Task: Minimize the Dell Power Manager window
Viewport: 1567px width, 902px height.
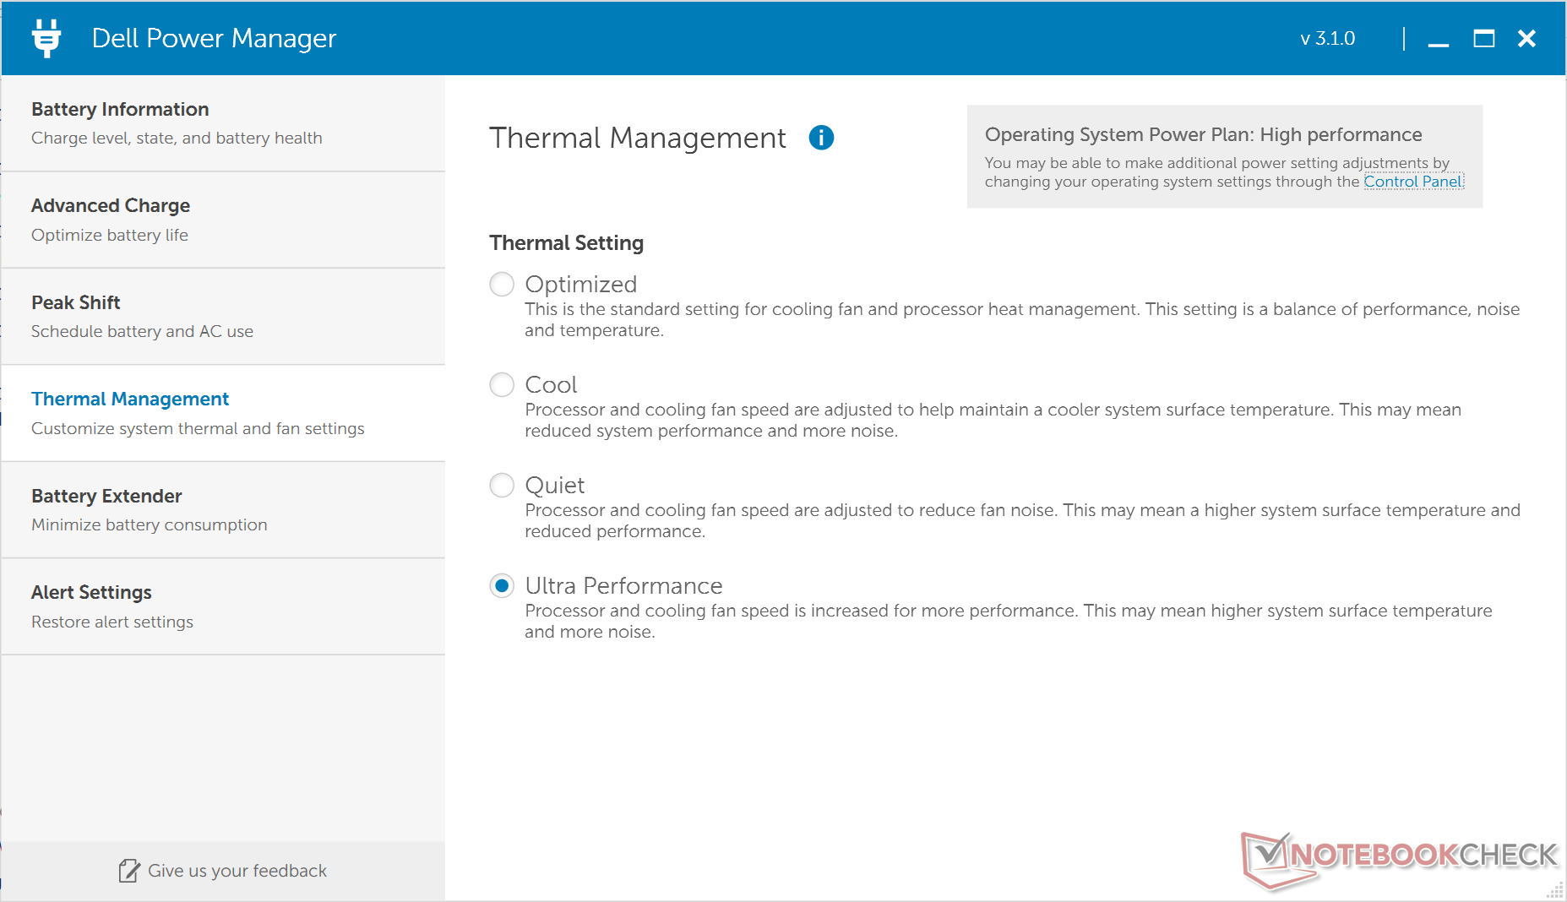Action: point(1439,40)
